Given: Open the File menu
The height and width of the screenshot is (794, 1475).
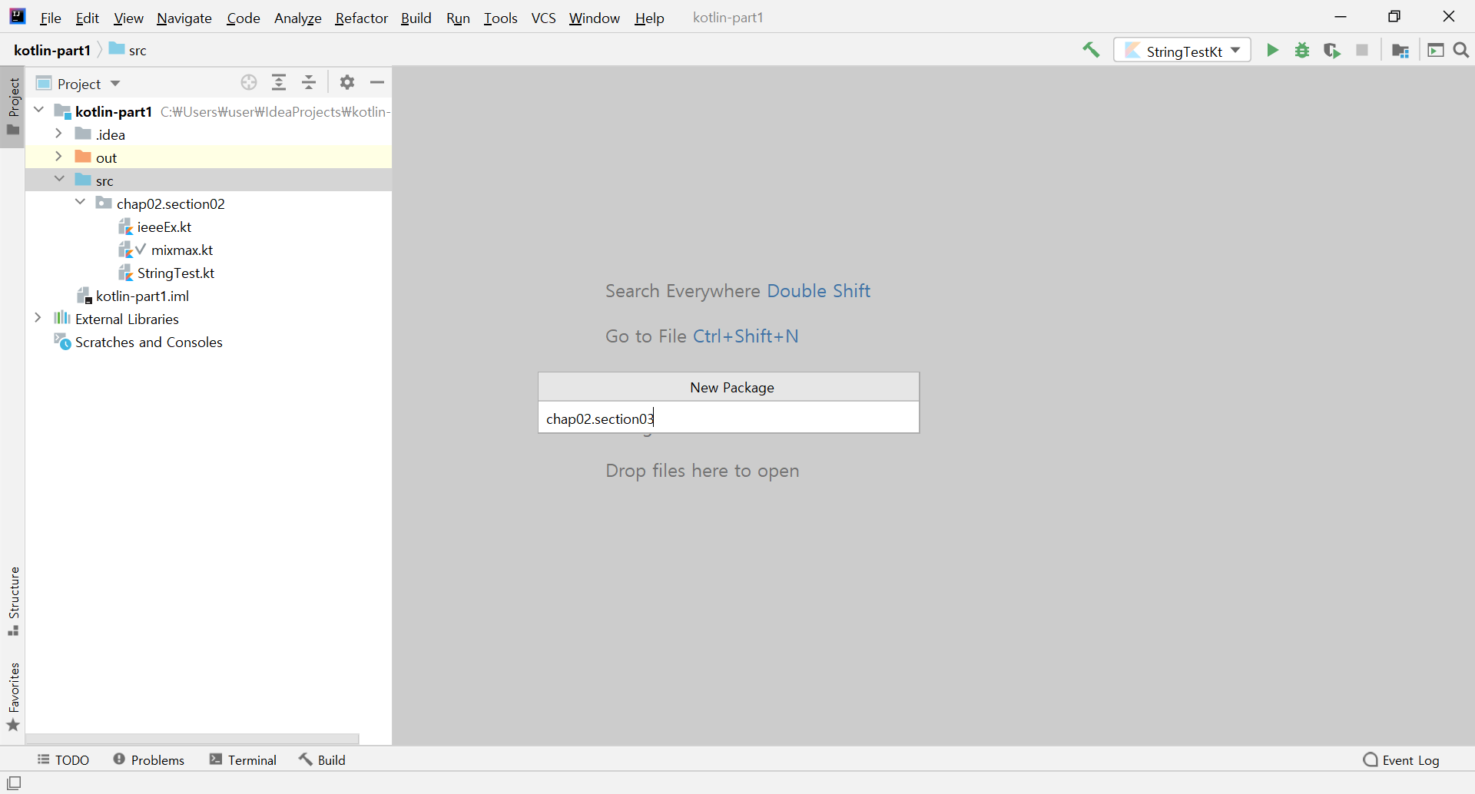Looking at the screenshot, I should (x=51, y=18).
